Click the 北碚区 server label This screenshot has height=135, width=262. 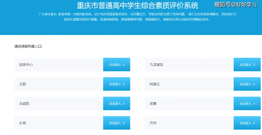coord(24,104)
